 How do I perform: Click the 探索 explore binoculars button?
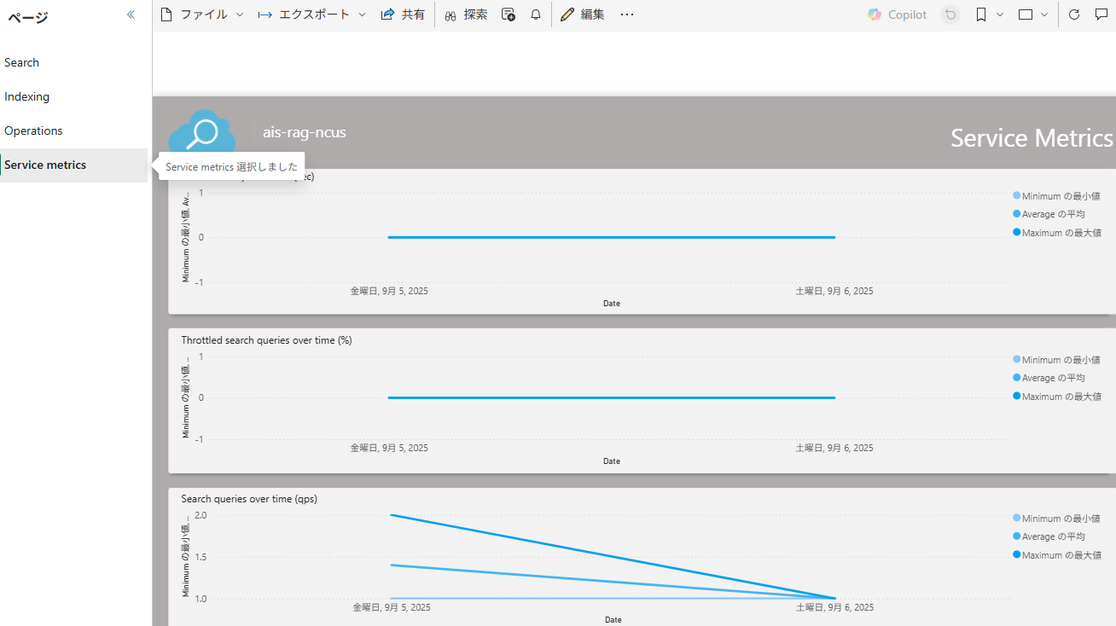click(x=466, y=14)
